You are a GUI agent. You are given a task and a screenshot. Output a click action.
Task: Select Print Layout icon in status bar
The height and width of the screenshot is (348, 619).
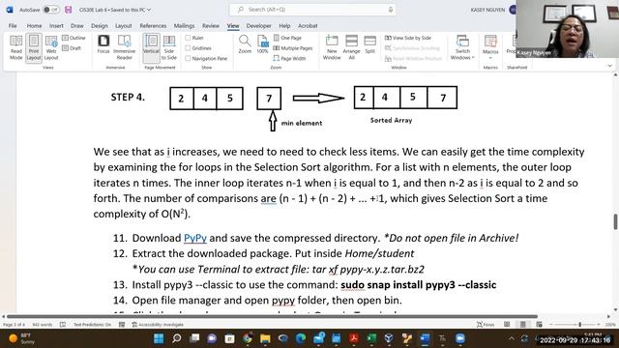(x=523, y=325)
